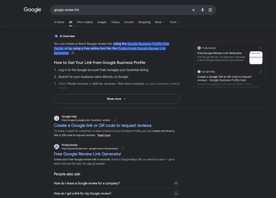Image resolution: width=276 pixels, height=198 pixels.
Task: Expand AI Overview with Show more
Action: click(x=117, y=99)
